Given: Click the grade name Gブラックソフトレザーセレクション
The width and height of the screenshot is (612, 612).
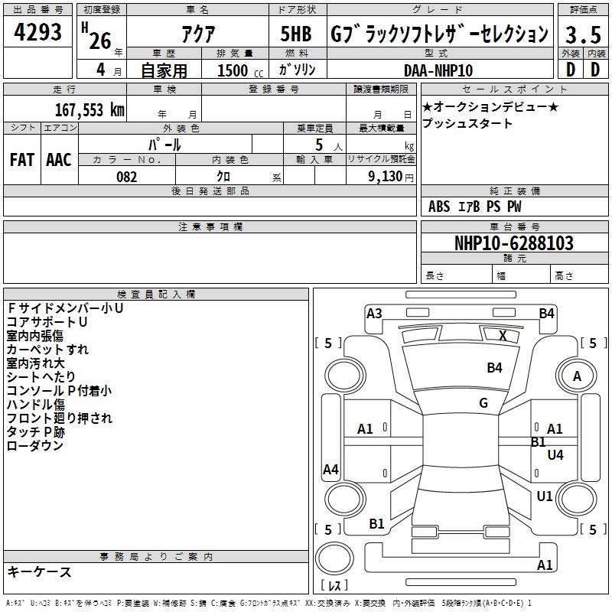Looking at the screenshot, I should pos(439,34).
